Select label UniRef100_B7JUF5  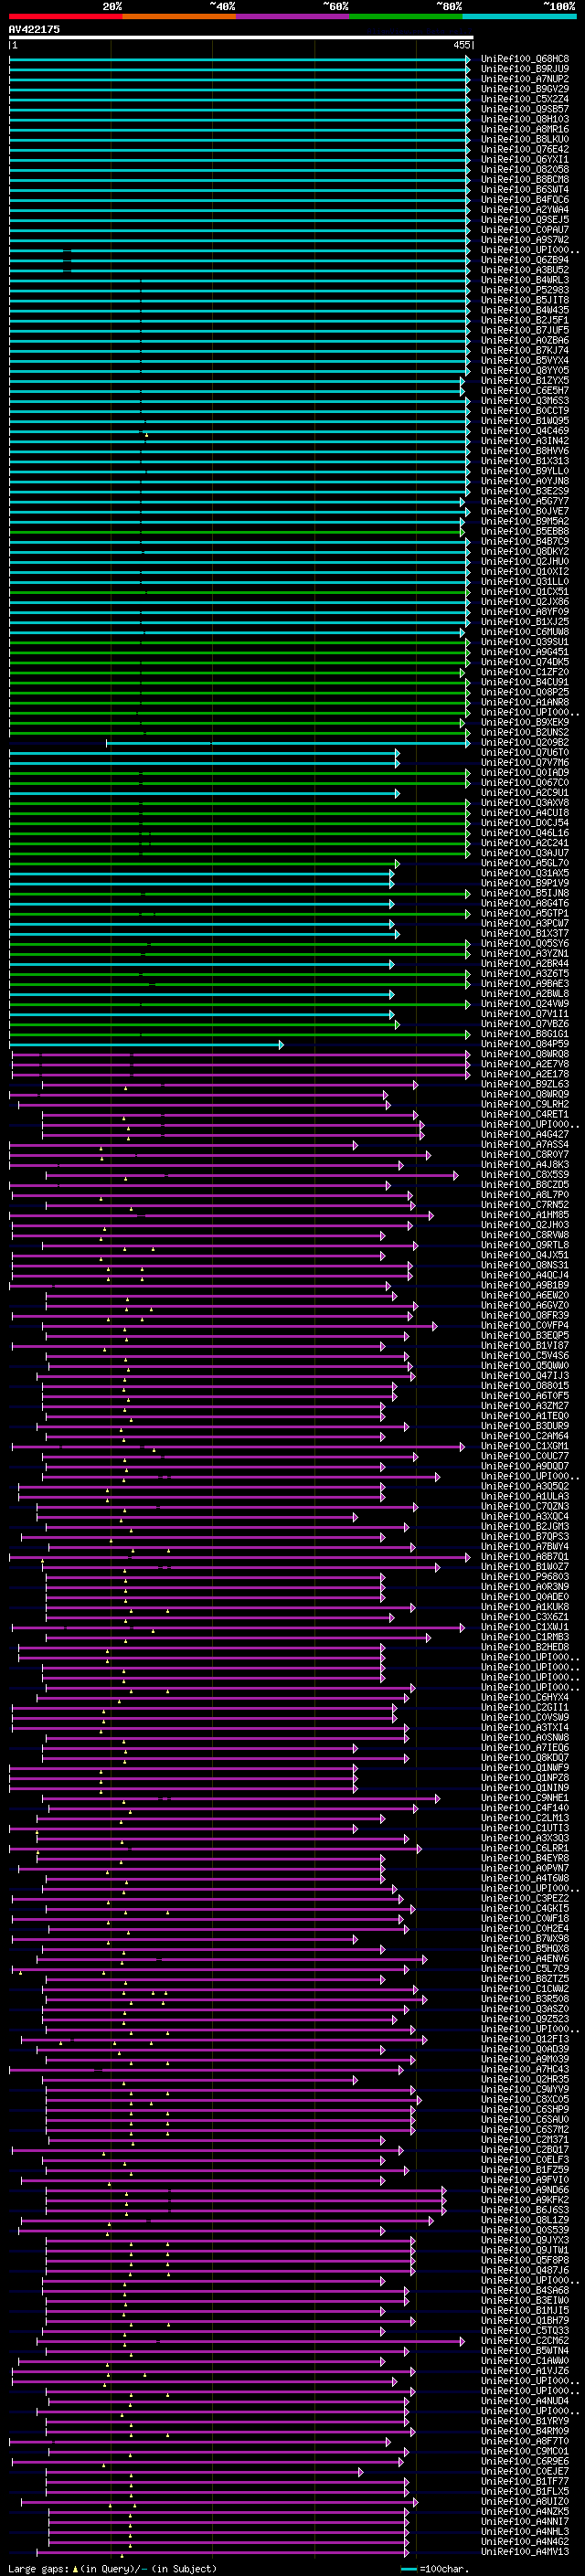click(525, 330)
